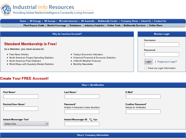186x139 pixels.
Task: Select IIR Latin America menu item
Action: click(x=68, y=21)
